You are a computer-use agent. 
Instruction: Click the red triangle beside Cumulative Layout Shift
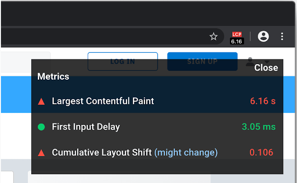click(41, 153)
